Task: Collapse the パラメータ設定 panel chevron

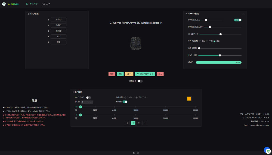Action: (x=243, y=14)
